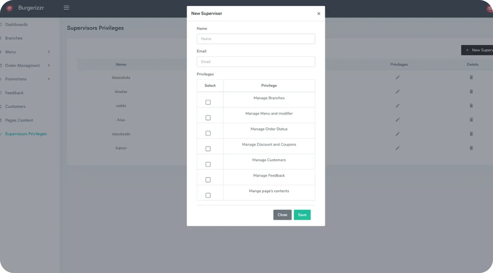The height and width of the screenshot is (273, 493).
Task: Enable the Manage Branches checkbox
Action: click(208, 102)
